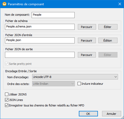Enable the Inclure indicateur checkbox

point(79,84)
